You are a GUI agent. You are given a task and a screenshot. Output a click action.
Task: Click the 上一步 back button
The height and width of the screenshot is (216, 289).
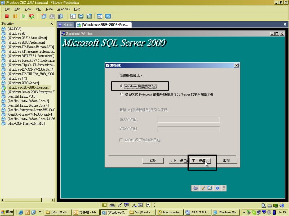point(179,161)
